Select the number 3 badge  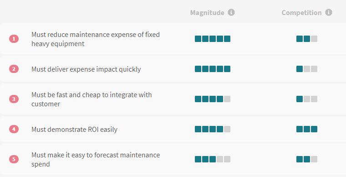click(14, 99)
